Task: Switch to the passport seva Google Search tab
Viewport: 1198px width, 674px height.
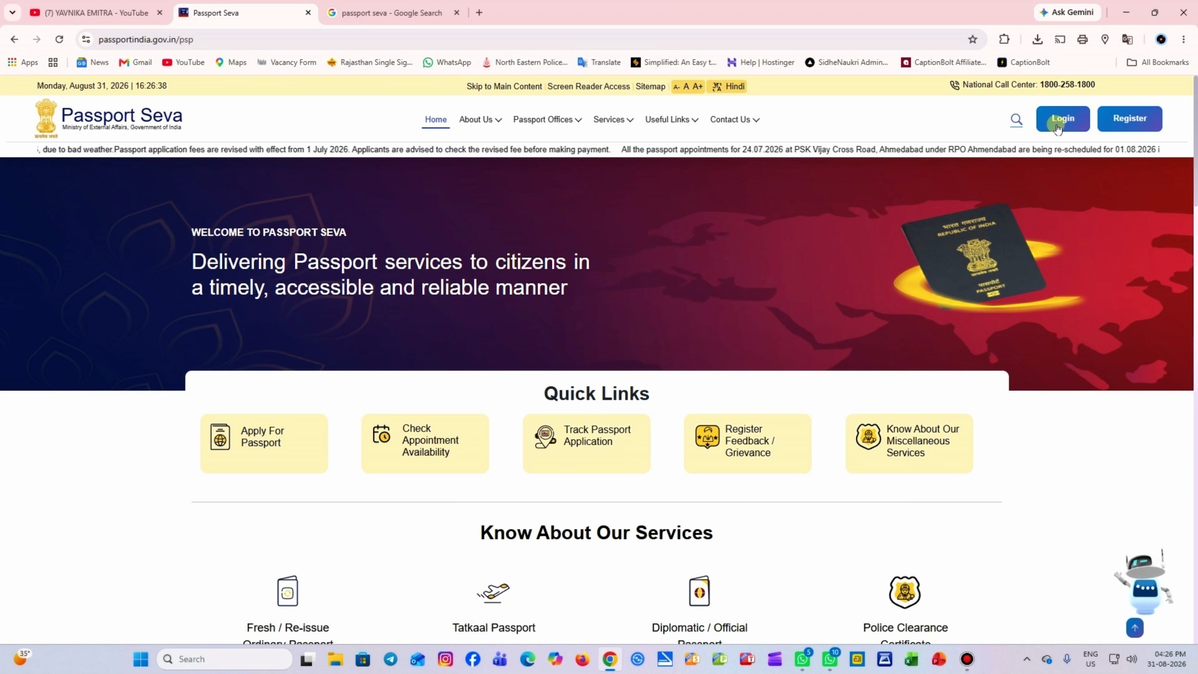Action: 393,12
